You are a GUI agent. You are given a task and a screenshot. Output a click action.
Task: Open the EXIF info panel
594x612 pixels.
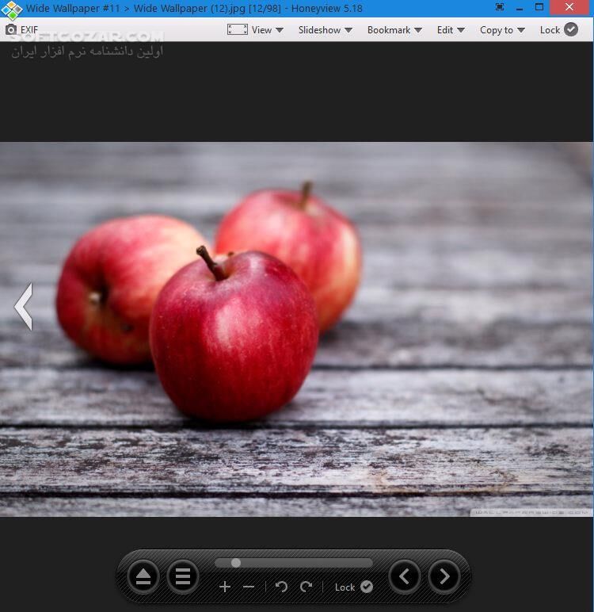coord(21,30)
